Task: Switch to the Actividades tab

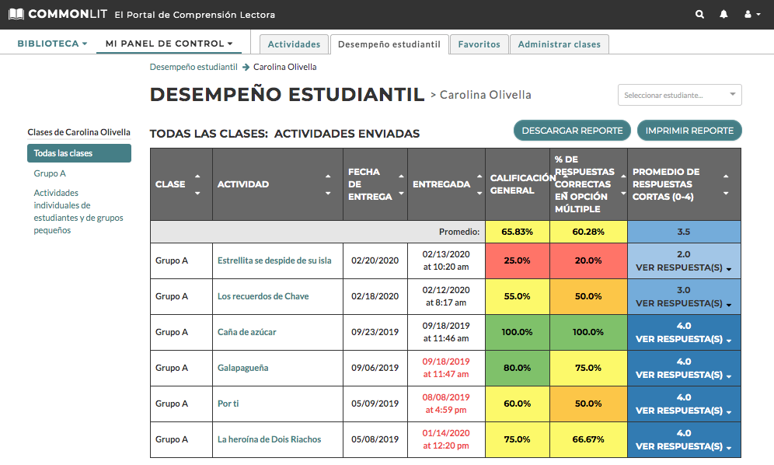Action: pos(294,44)
